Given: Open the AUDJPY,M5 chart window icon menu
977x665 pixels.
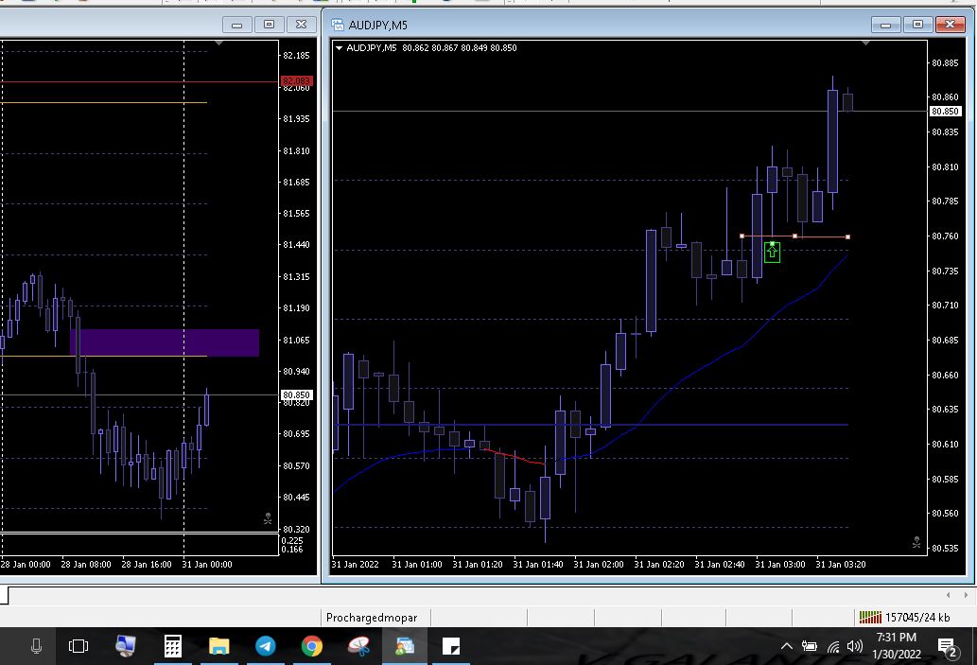Looking at the screenshot, I should click(x=337, y=25).
